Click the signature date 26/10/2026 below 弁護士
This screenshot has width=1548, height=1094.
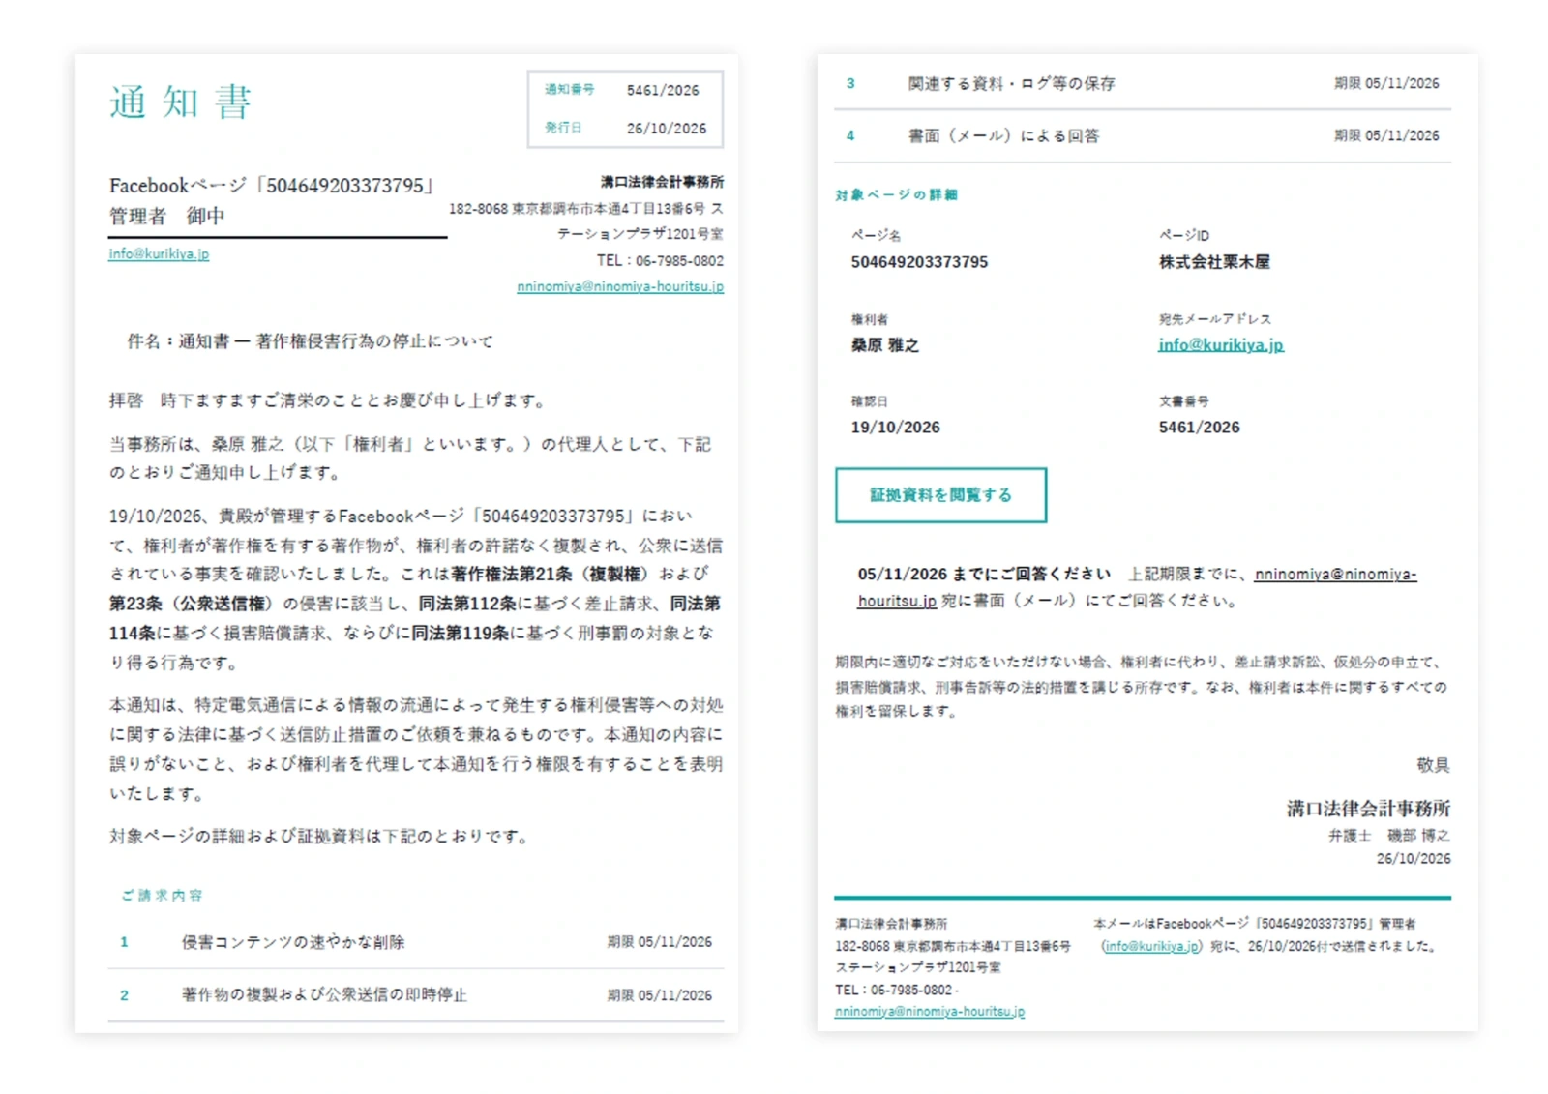[1414, 859]
